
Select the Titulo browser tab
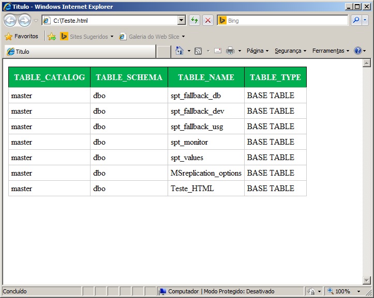point(80,52)
